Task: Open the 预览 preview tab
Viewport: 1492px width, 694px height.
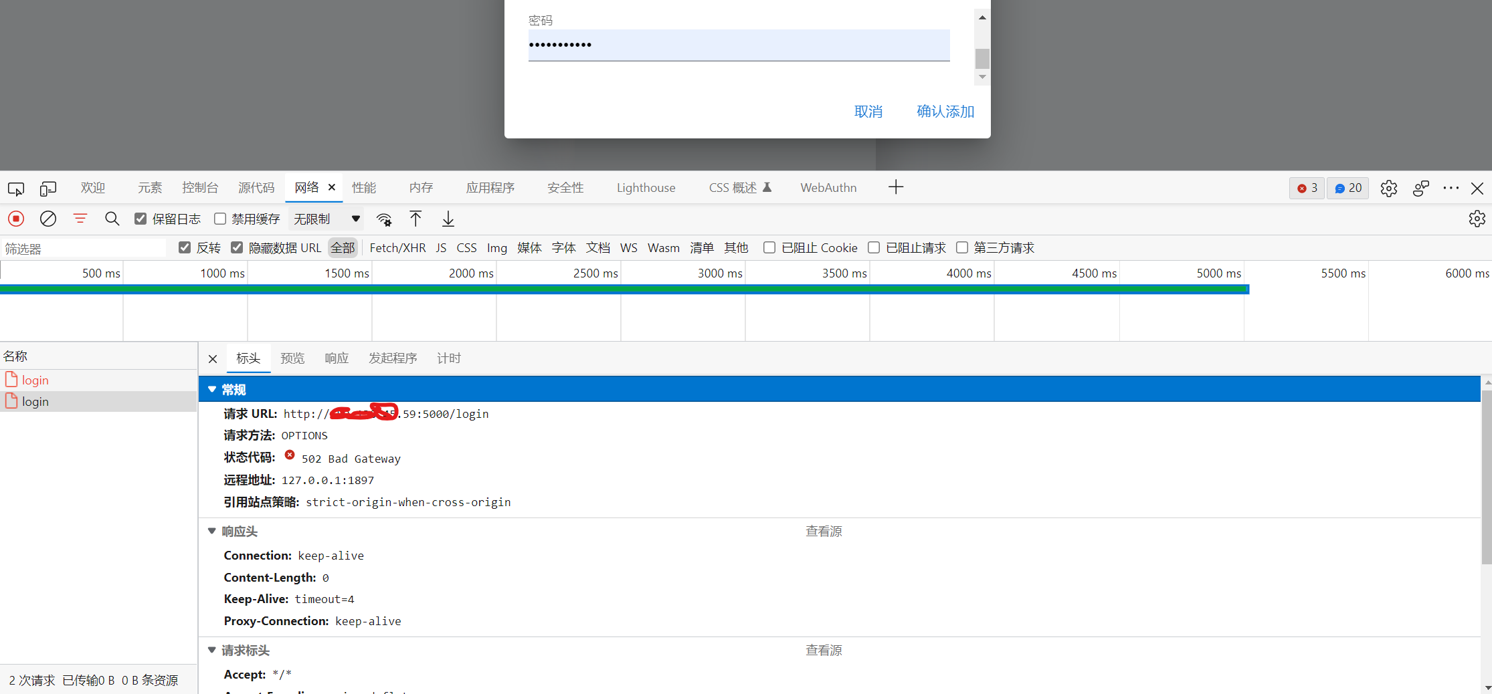Action: [x=292, y=358]
